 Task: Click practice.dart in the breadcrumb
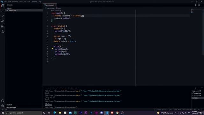click(x=50, y=8)
